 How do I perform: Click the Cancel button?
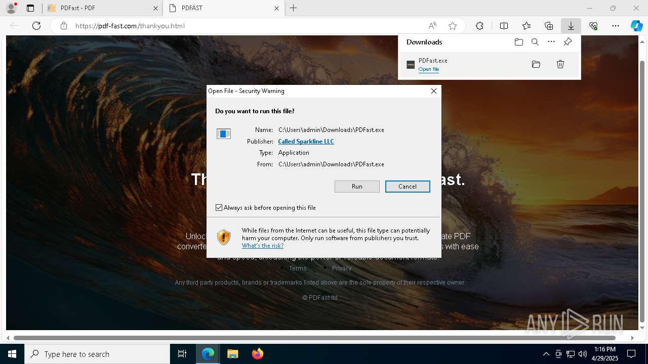point(408,187)
